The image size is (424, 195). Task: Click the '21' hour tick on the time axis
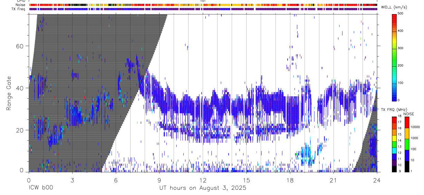tap(333, 180)
